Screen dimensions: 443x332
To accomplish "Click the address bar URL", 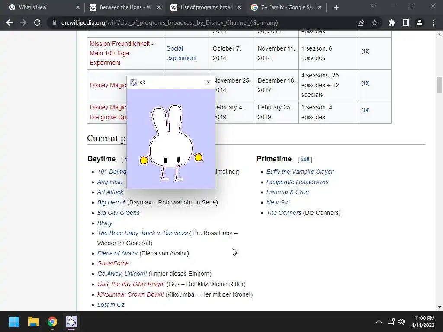I will click(x=170, y=22).
